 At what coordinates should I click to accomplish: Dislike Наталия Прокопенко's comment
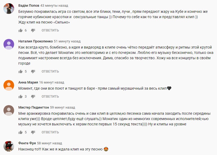tap(33, 71)
